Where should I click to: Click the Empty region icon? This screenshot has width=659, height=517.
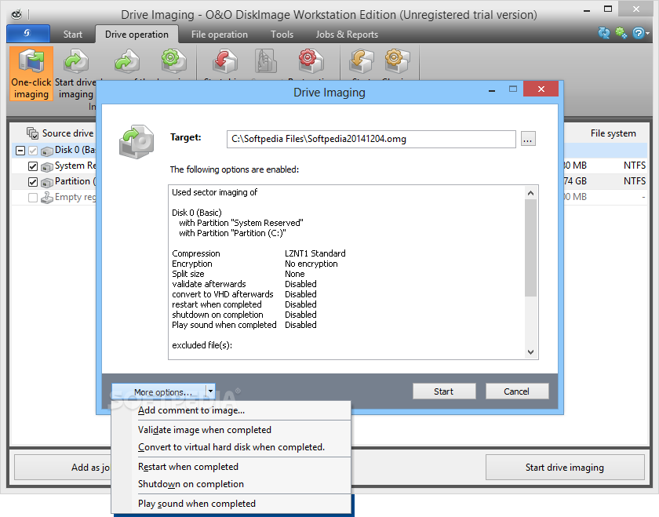[46, 198]
